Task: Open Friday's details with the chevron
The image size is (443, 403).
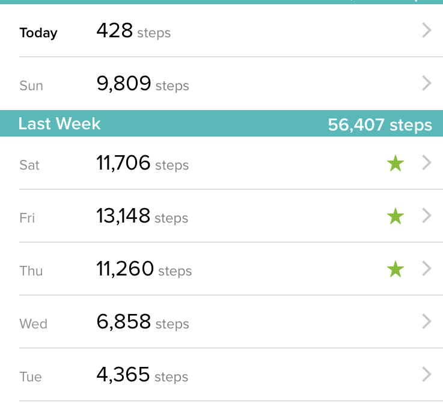Action: (427, 216)
